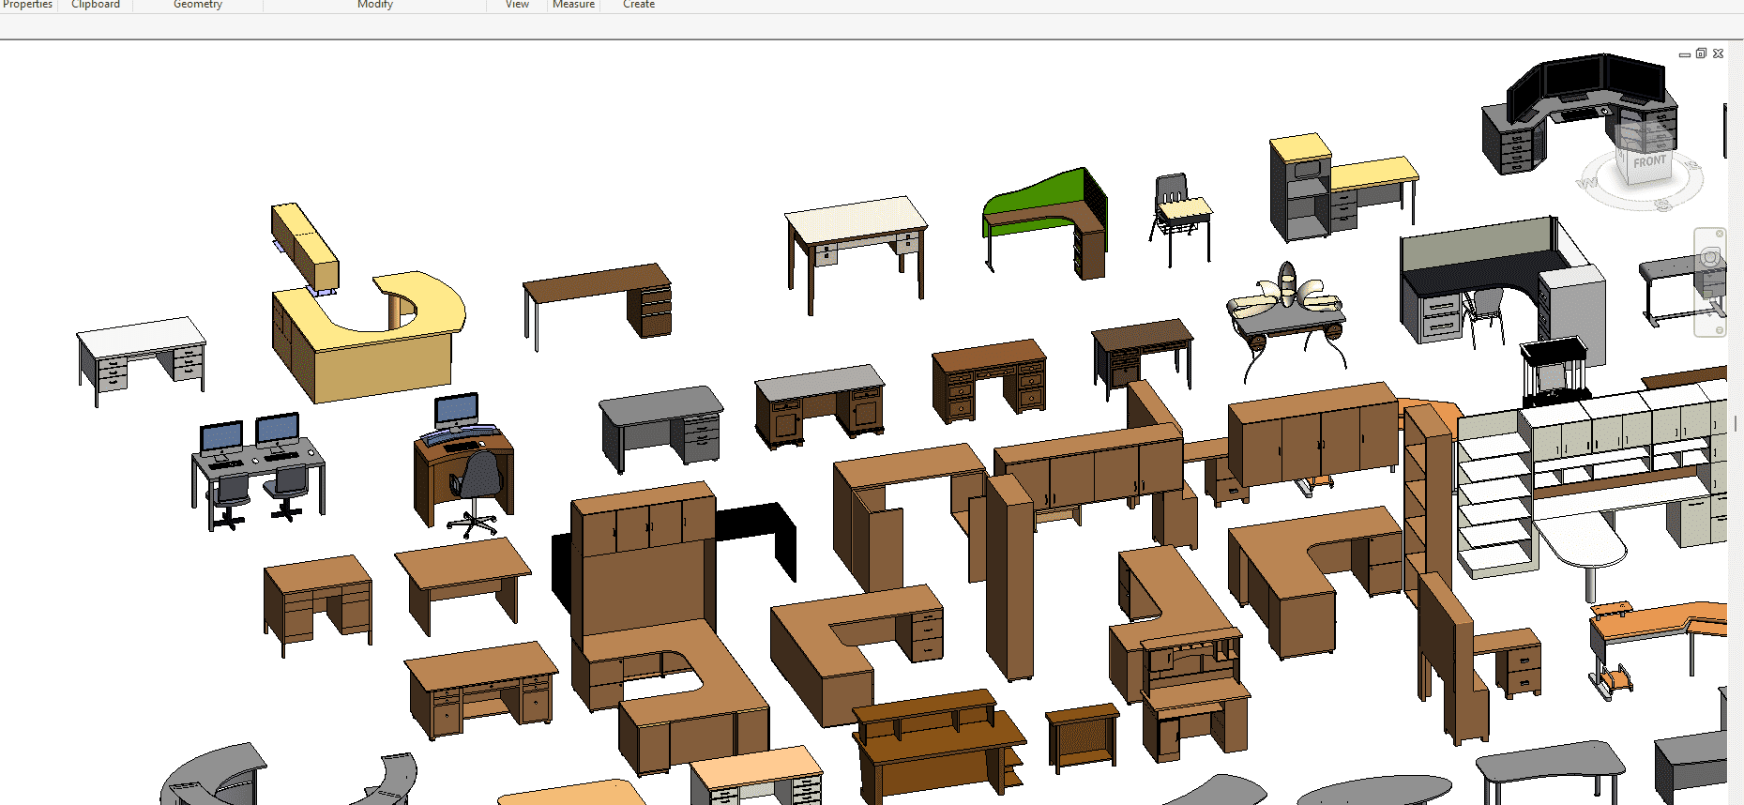Image resolution: width=1744 pixels, height=805 pixels.
Task: Expand the Steering Wheels dropdown arrow
Action: [x=1710, y=275]
